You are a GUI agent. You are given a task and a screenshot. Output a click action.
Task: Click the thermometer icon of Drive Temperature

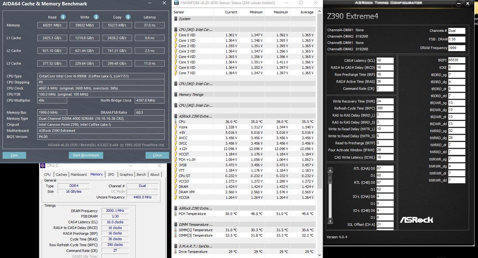(175, 252)
